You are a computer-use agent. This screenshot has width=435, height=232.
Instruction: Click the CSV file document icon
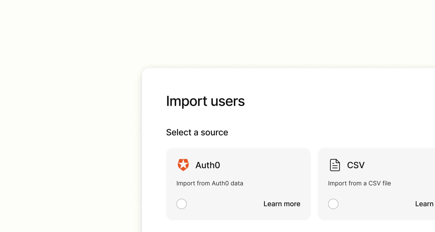[335, 165]
